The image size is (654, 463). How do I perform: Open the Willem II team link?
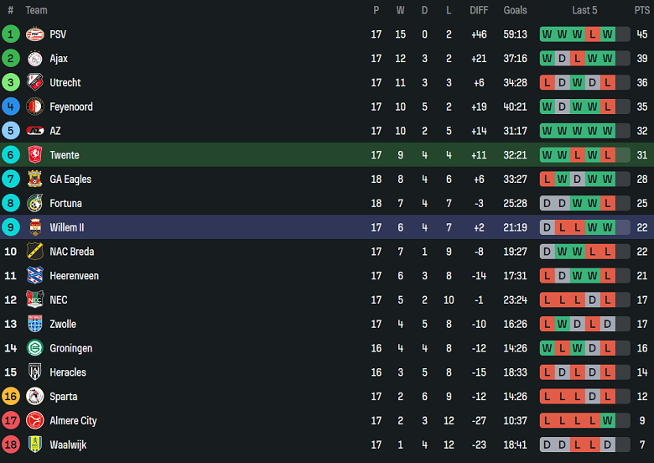[67, 227]
